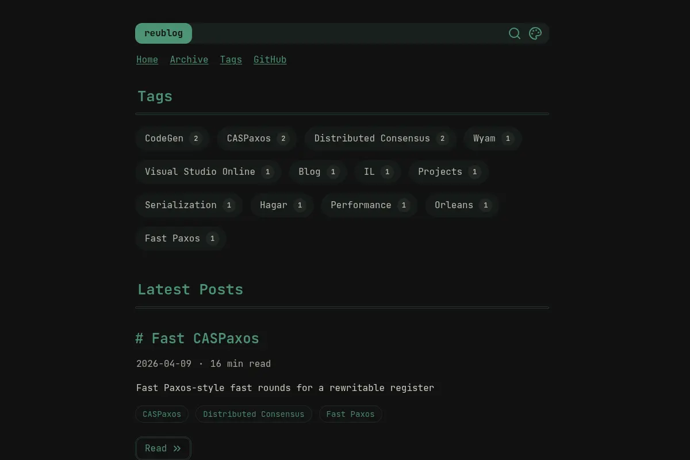690x460 pixels.
Task: Select the Wyam tag chip
Action: (x=493, y=139)
